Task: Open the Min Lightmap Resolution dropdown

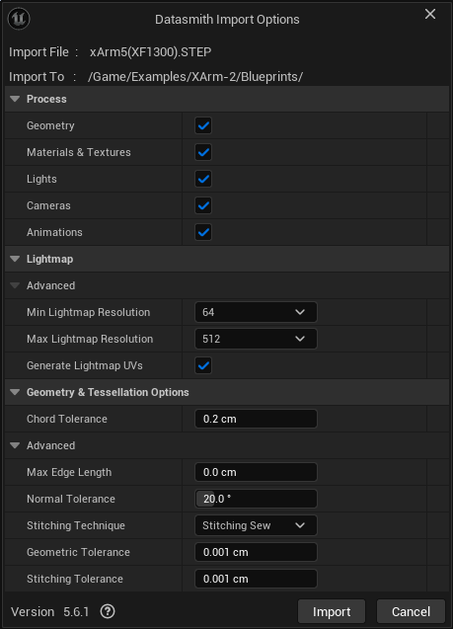Action: click(x=256, y=312)
